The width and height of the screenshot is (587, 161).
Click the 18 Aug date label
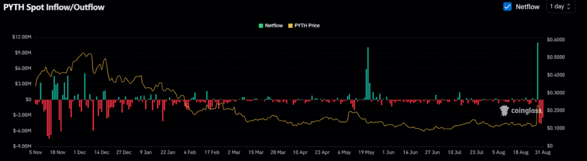point(521,152)
